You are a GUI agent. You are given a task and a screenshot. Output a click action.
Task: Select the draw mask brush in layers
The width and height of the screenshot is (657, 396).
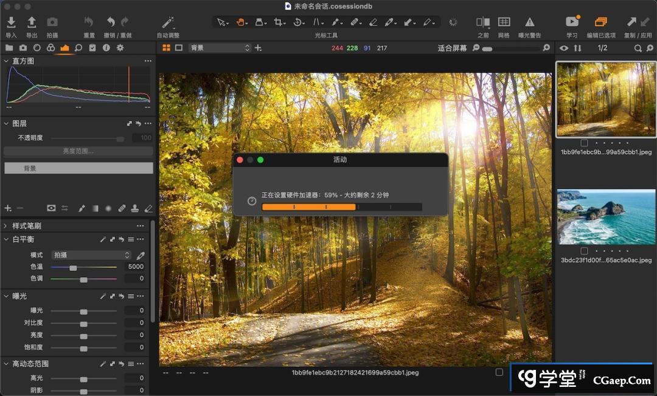click(x=82, y=208)
